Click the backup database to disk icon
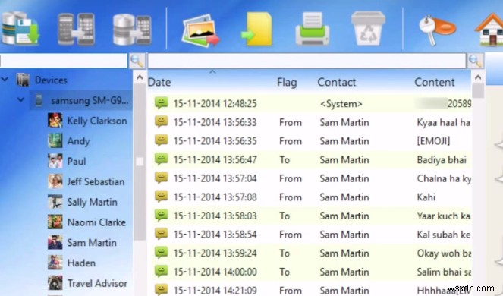The width and height of the screenshot is (503, 296). coord(20,28)
